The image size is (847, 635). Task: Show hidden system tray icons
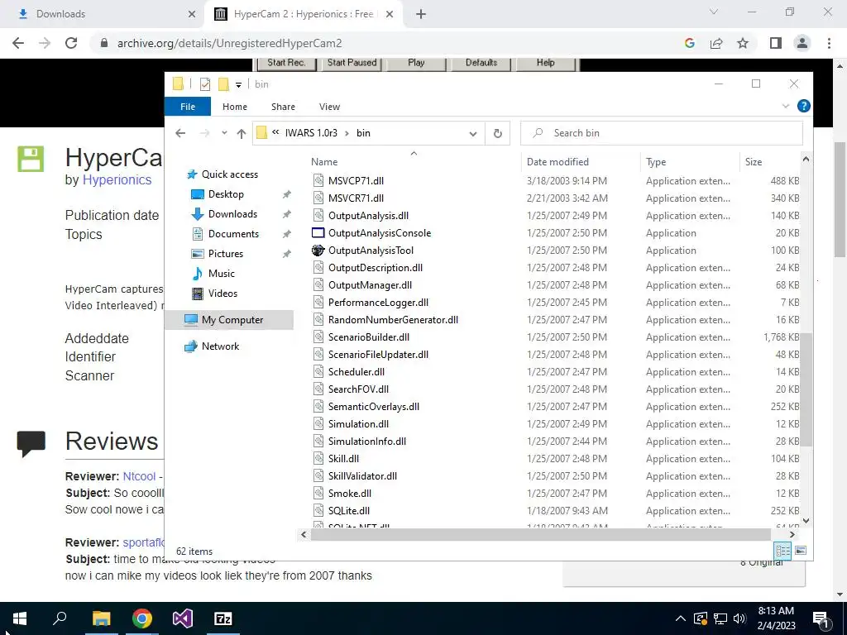(681, 618)
